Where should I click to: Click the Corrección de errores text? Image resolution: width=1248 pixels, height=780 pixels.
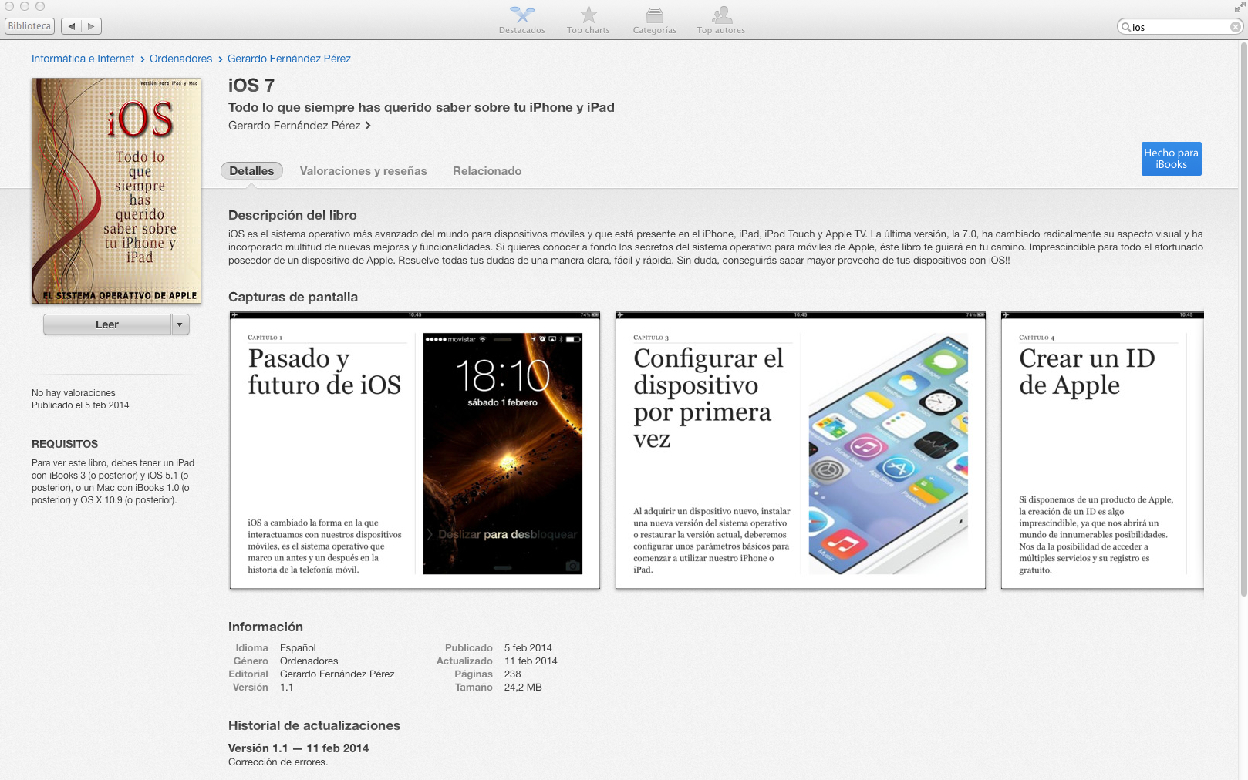coord(278,762)
